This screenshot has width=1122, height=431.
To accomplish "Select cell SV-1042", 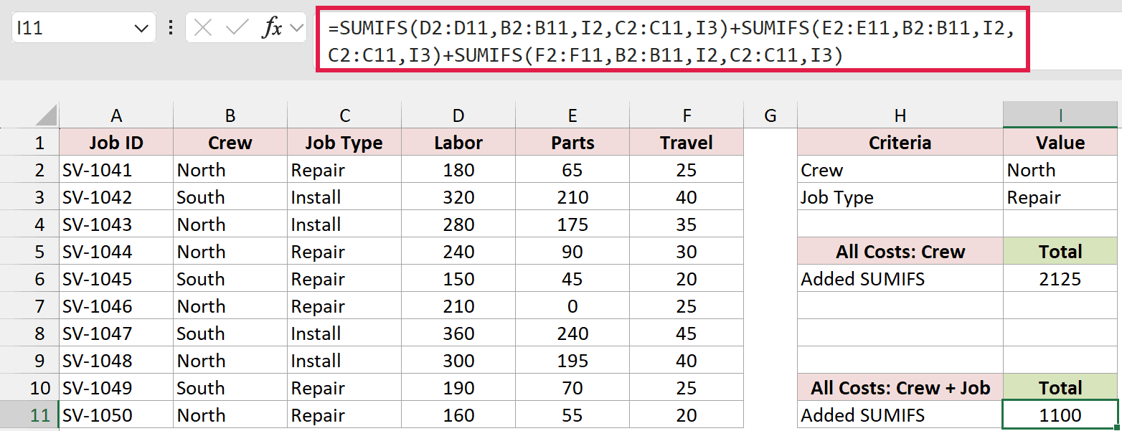I will [116, 197].
